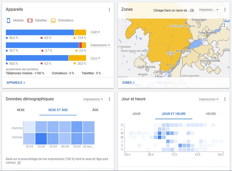Open the APPAREILS link

pyautogui.click(x=16, y=83)
